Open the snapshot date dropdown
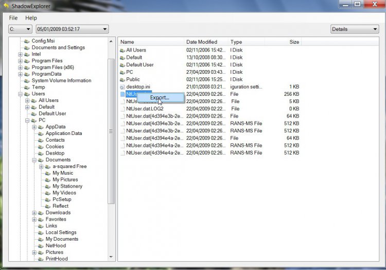 point(72,29)
